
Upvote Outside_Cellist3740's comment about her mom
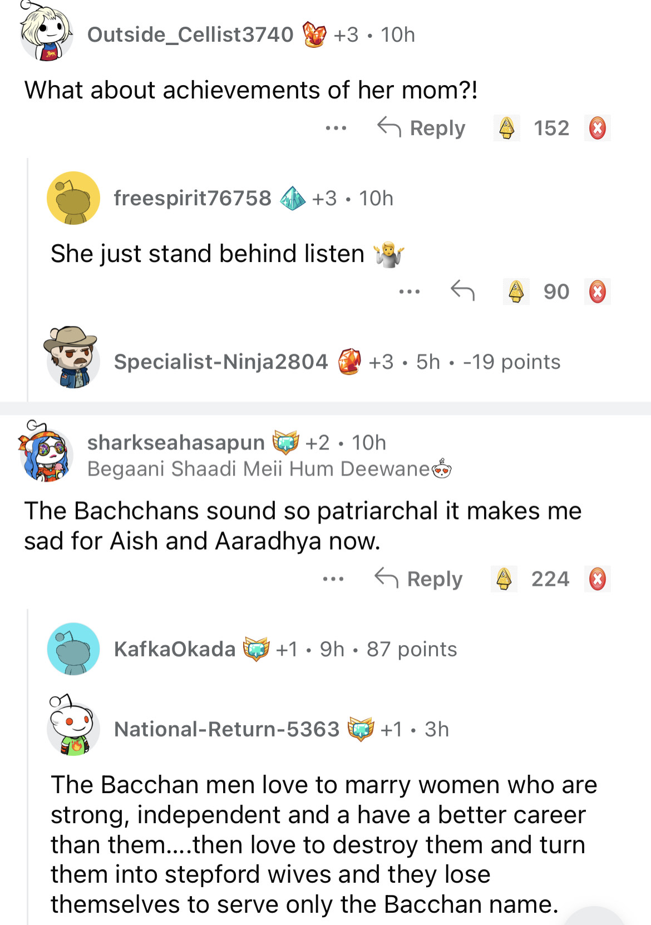pyautogui.click(x=506, y=128)
